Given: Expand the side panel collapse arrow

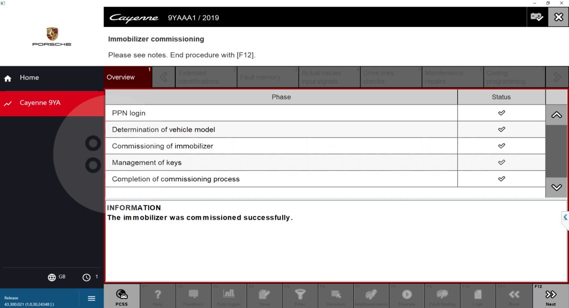Looking at the screenshot, I should [565, 218].
